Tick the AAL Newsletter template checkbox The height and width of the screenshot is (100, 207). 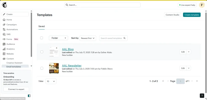(42, 68)
